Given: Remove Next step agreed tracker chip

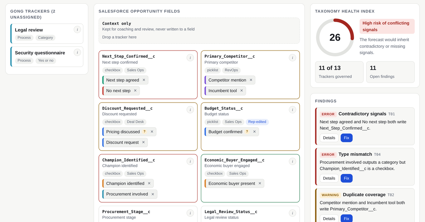Looking at the screenshot, I should click(144, 80).
